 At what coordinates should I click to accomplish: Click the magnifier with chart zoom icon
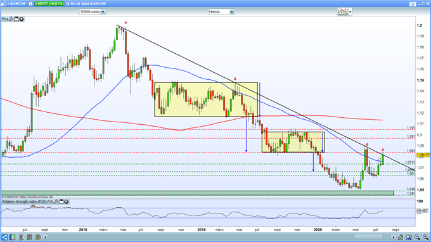point(409,237)
